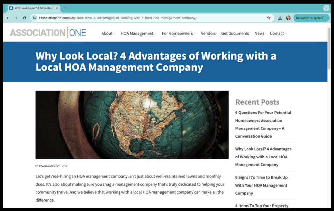Screen dimensions: 334x211
Task: Click the heart like icon under the image
Action: coord(63,166)
